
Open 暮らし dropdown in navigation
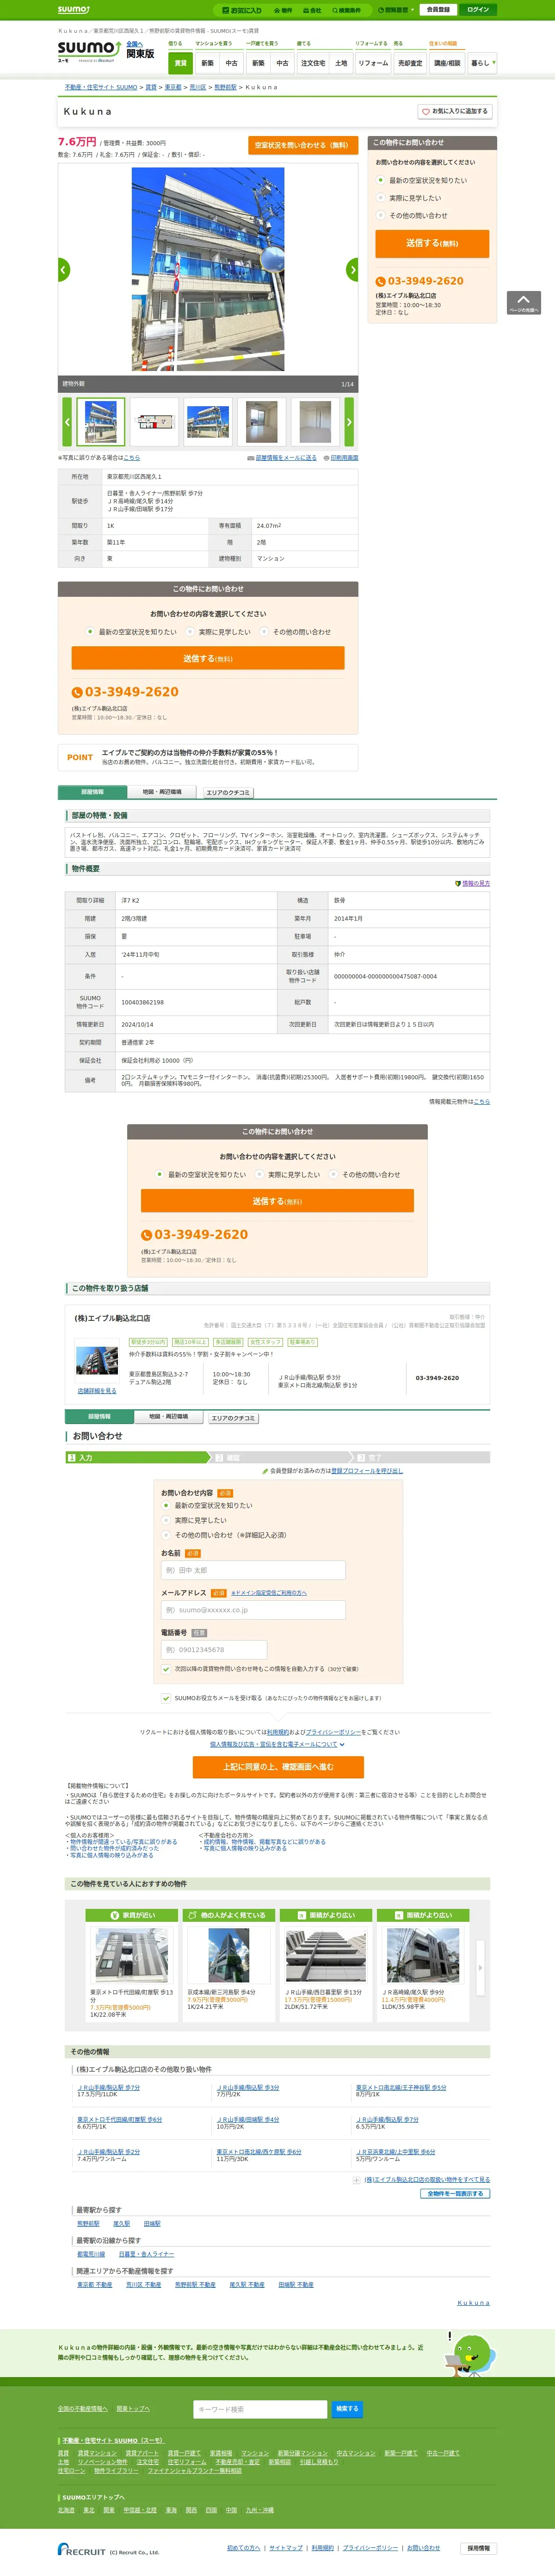pos(482,63)
